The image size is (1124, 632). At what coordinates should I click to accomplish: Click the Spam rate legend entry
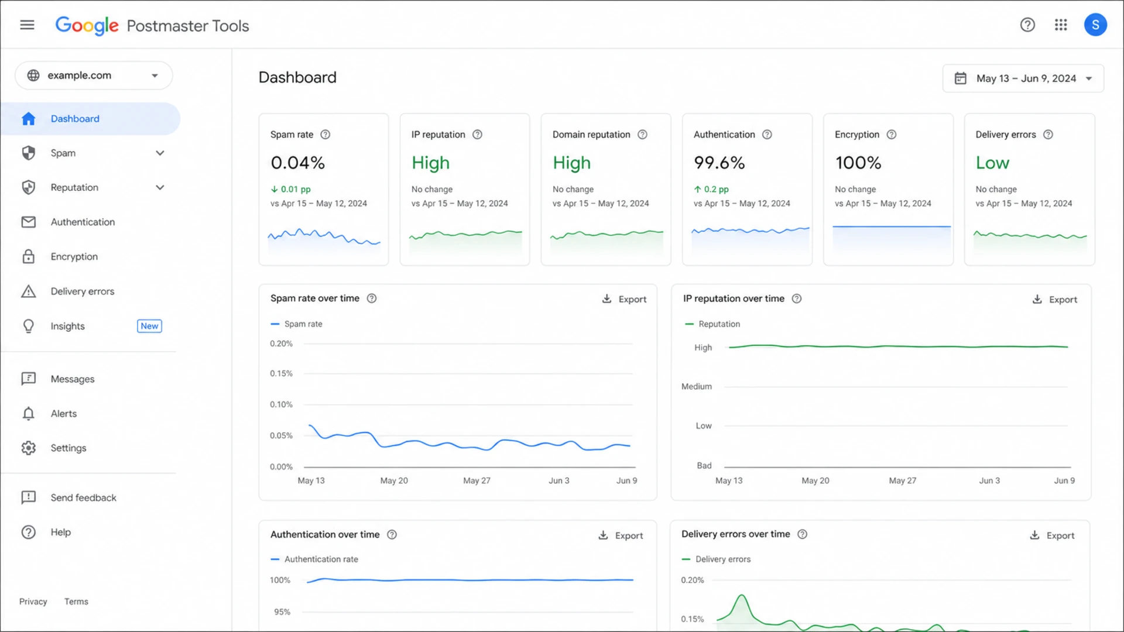(296, 324)
